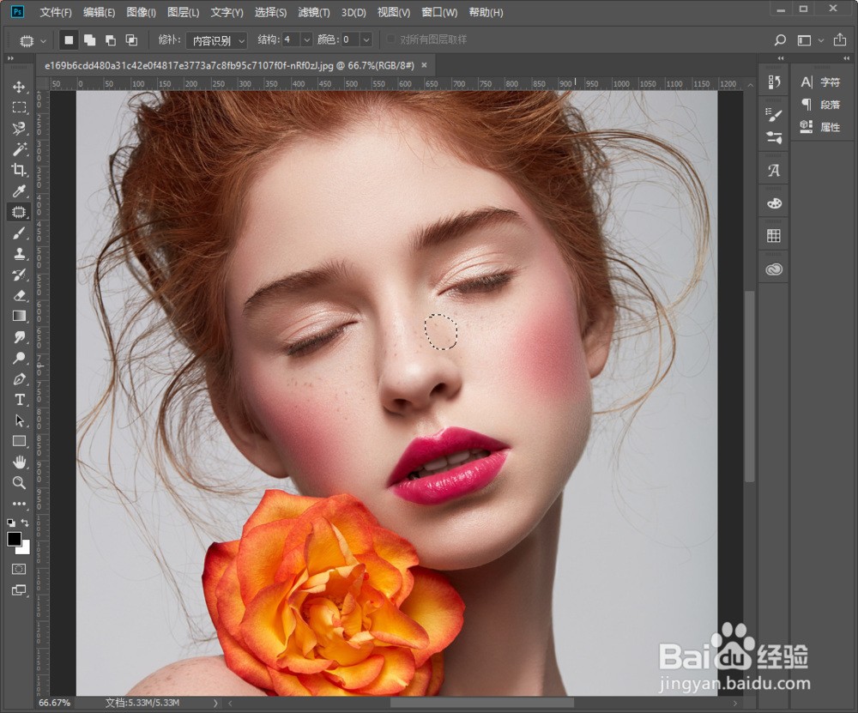
Task: Select the Move tool
Action: point(19,87)
